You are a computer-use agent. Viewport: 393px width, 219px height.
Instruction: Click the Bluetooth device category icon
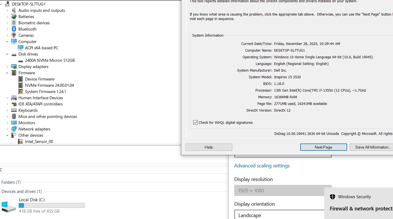point(14,29)
